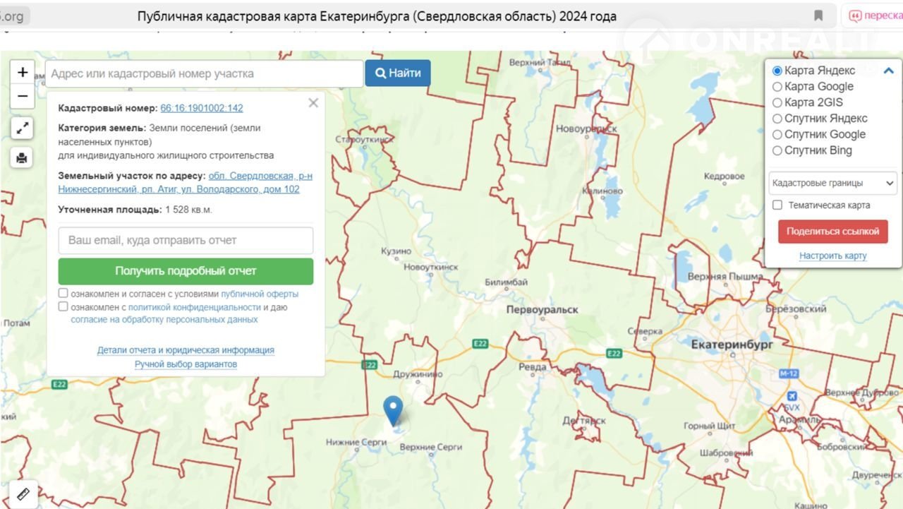
Task: Choose the Спутник Bing map layer
Action: click(x=777, y=150)
